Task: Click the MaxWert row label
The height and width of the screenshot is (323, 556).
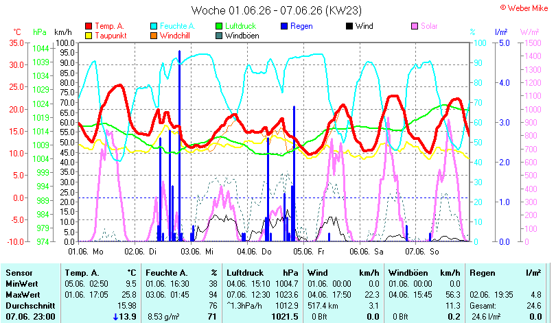Action: [x=23, y=295]
